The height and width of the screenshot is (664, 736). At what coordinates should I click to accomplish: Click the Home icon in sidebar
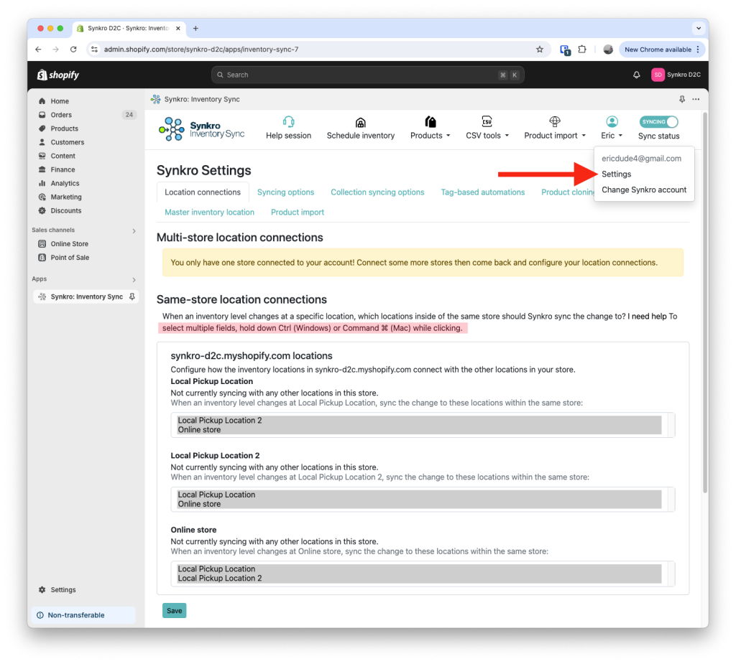coord(42,100)
